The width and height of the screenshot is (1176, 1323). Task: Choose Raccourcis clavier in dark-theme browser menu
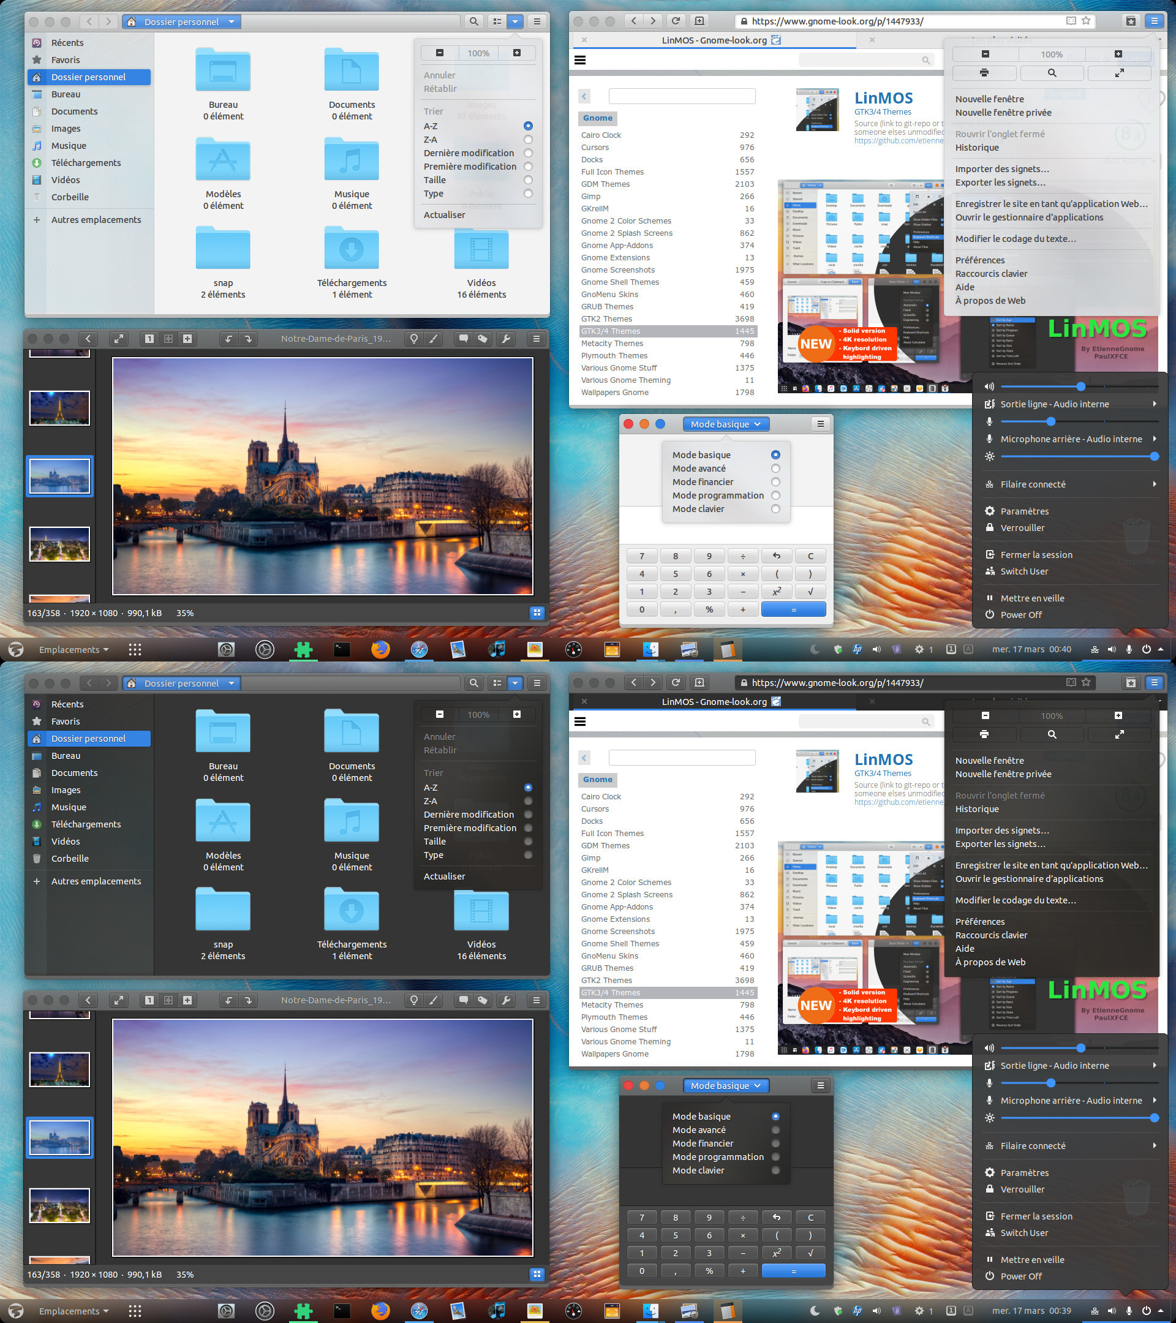coord(991,935)
